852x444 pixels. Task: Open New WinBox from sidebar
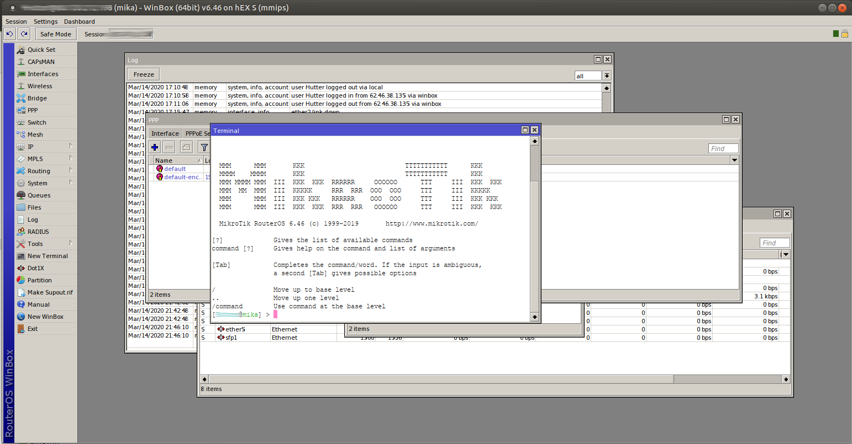click(x=45, y=317)
